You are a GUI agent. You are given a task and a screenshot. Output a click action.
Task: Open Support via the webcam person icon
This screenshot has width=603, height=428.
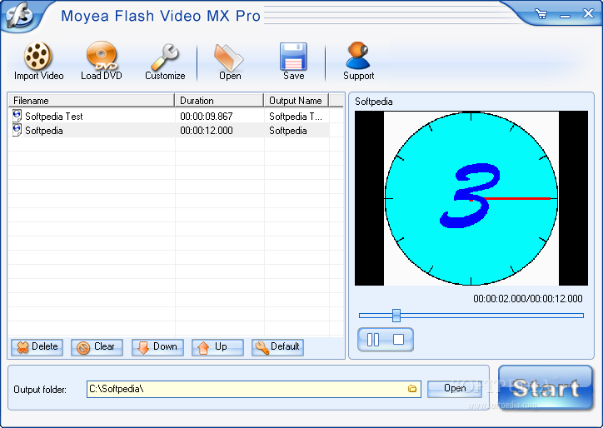click(x=357, y=56)
